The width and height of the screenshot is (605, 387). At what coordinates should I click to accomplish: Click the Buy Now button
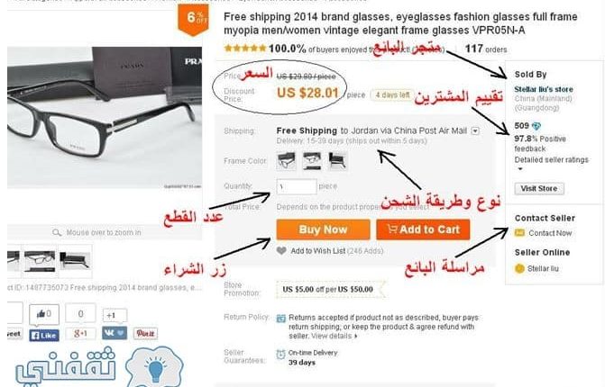pos(324,229)
